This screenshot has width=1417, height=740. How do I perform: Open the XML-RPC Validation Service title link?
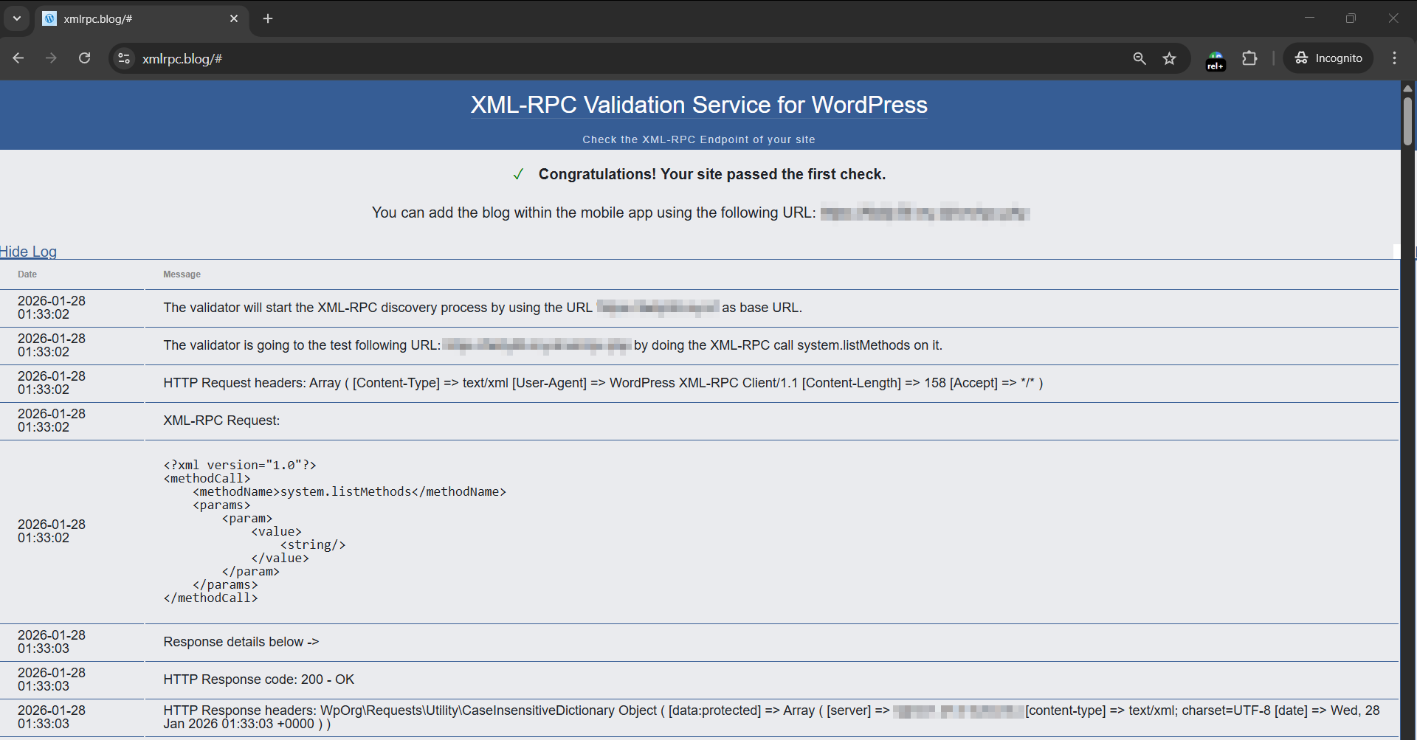[x=698, y=105]
